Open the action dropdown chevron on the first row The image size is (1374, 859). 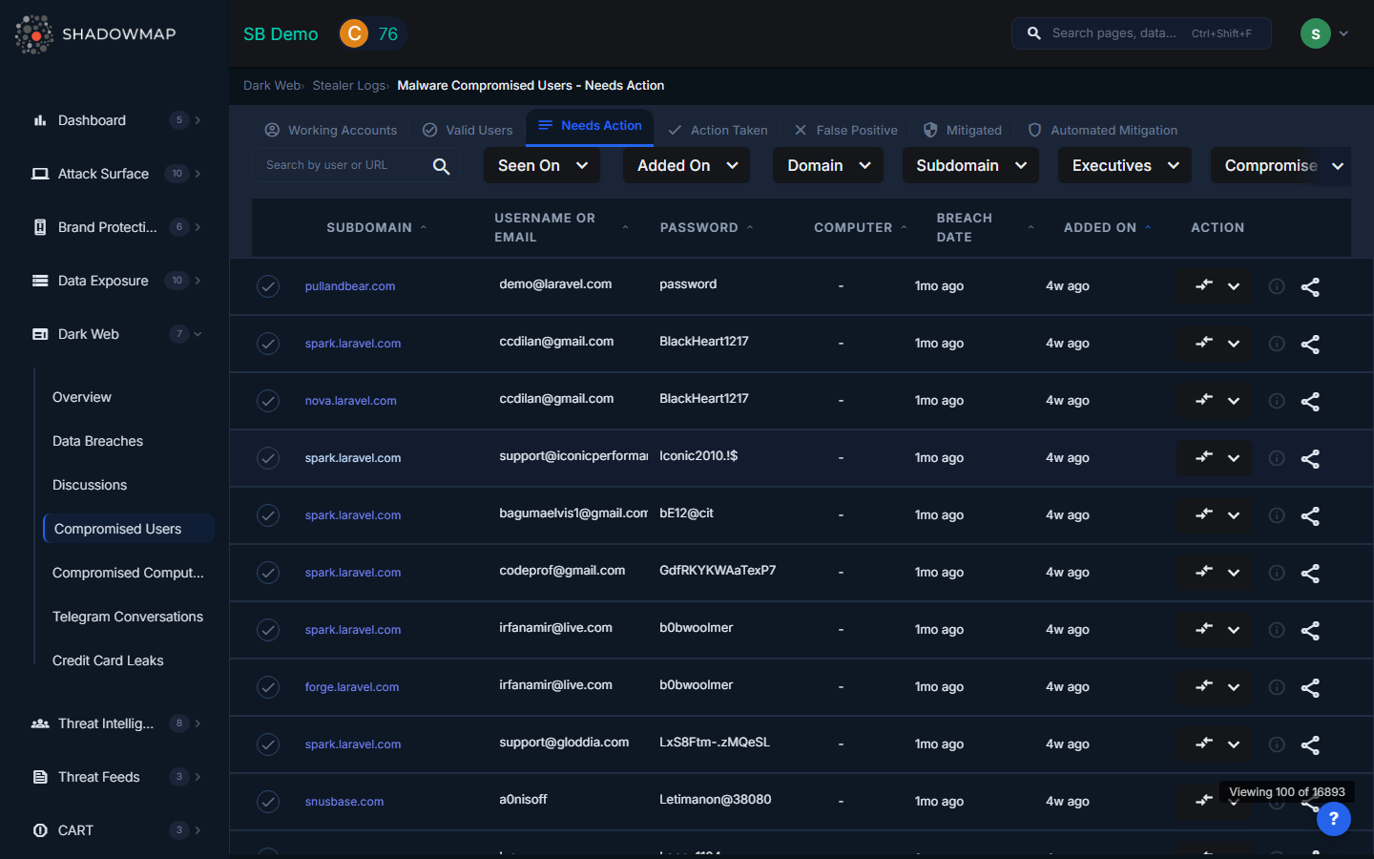click(x=1233, y=286)
